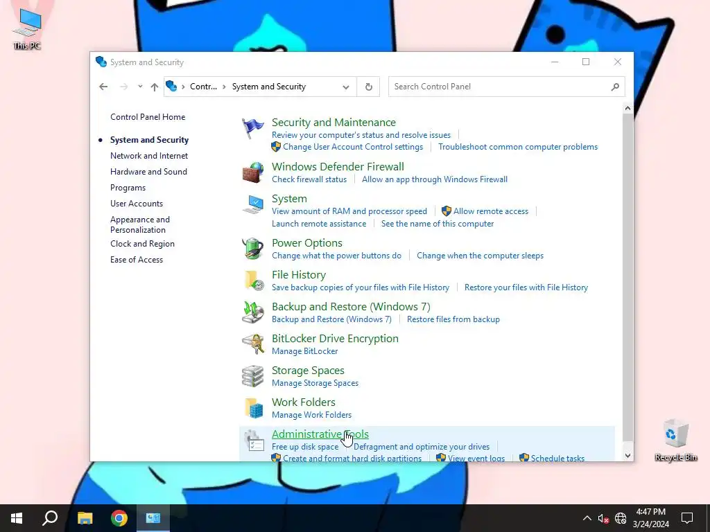
Task: Open the network globe tray icon
Action: [x=621, y=518]
